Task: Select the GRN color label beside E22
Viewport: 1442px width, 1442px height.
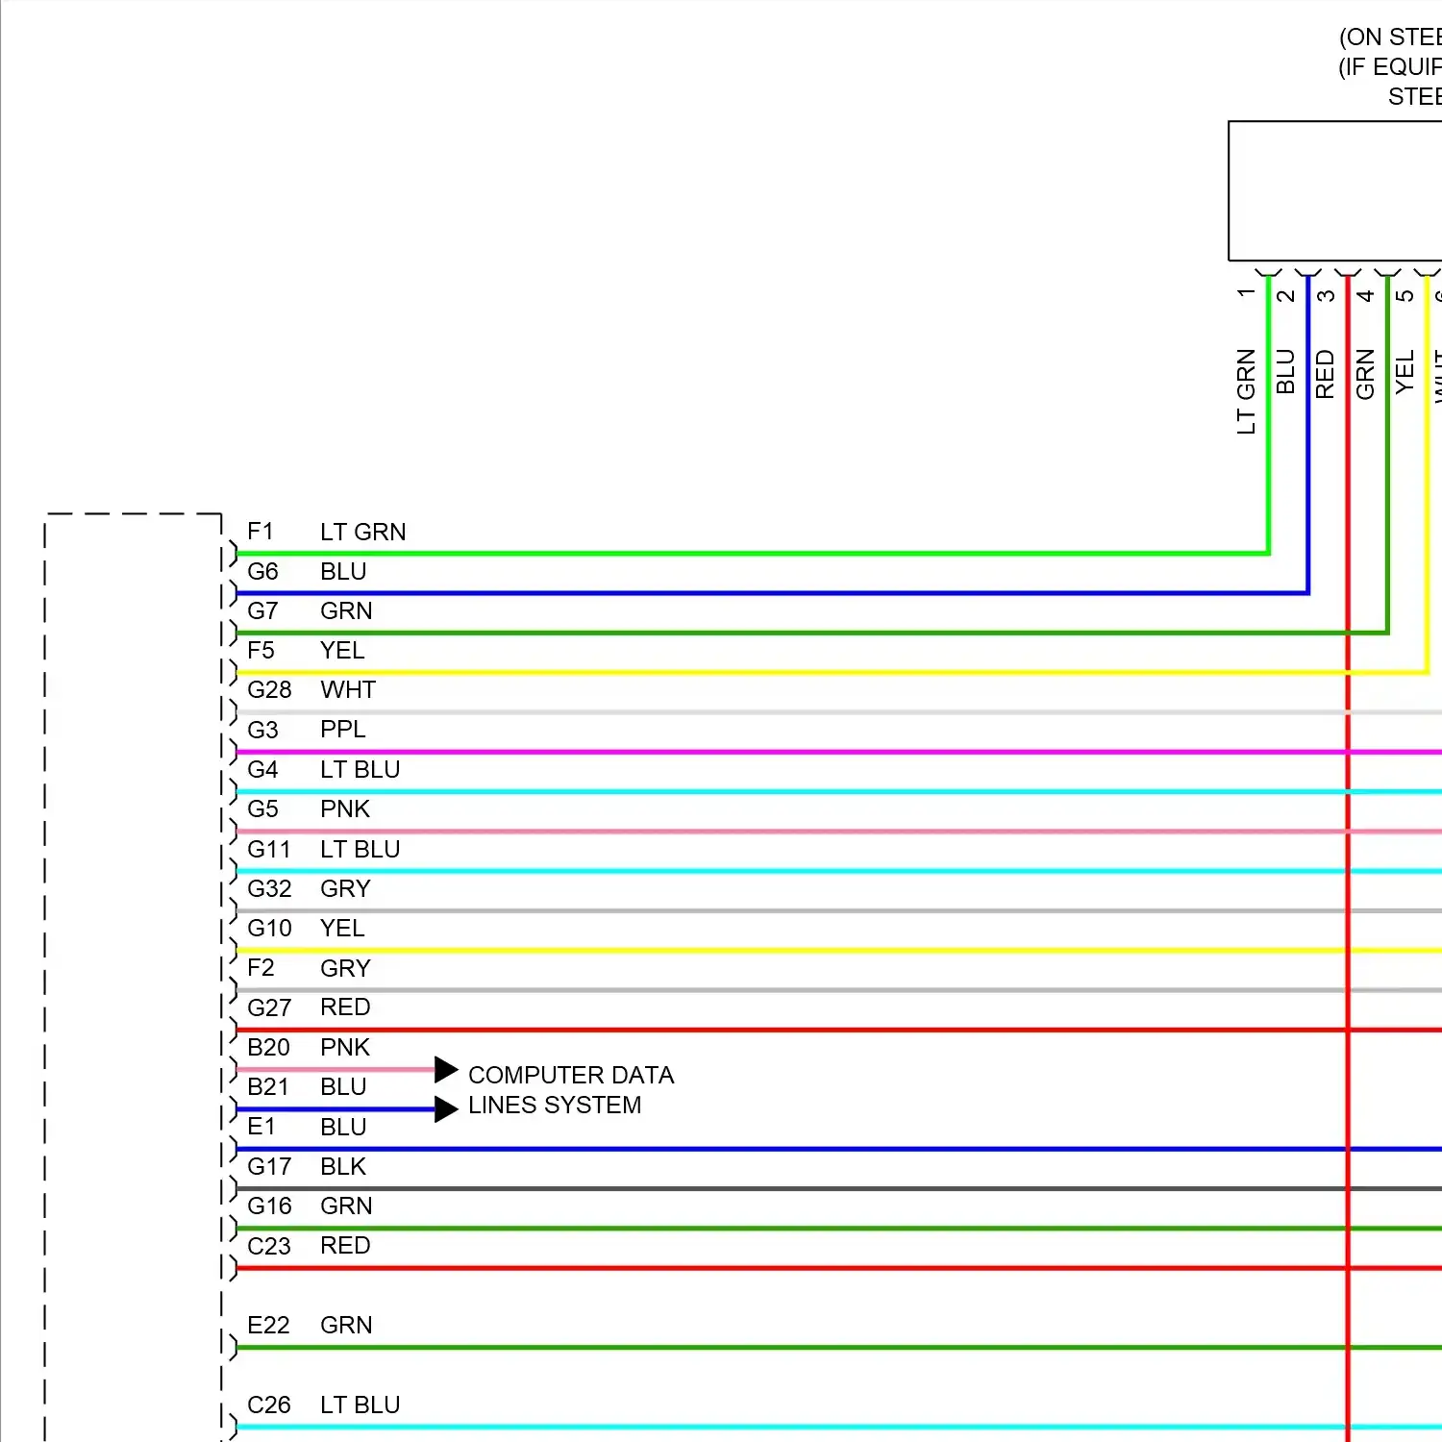Action: [x=346, y=1325]
